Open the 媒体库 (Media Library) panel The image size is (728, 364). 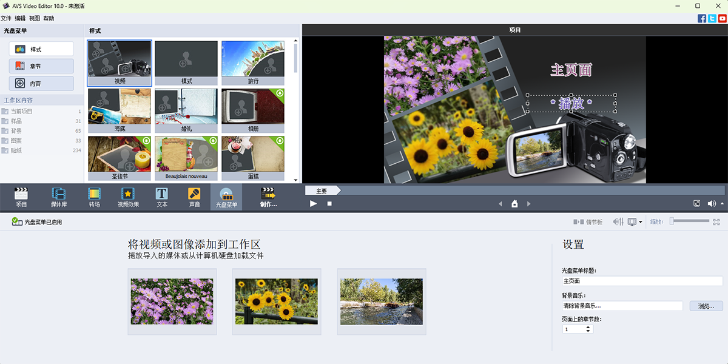(x=59, y=197)
